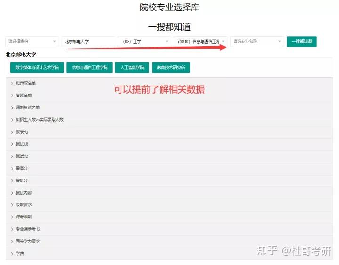Open the 请选择省份 province dropdown
This screenshot has height=265, width=339.
point(32,41)
